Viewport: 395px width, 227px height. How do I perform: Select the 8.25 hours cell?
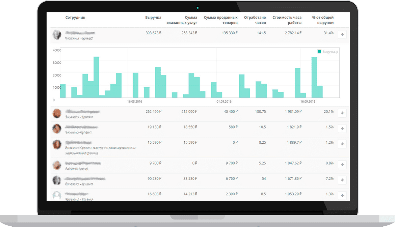pyautogui.click(x=262, y=142)
